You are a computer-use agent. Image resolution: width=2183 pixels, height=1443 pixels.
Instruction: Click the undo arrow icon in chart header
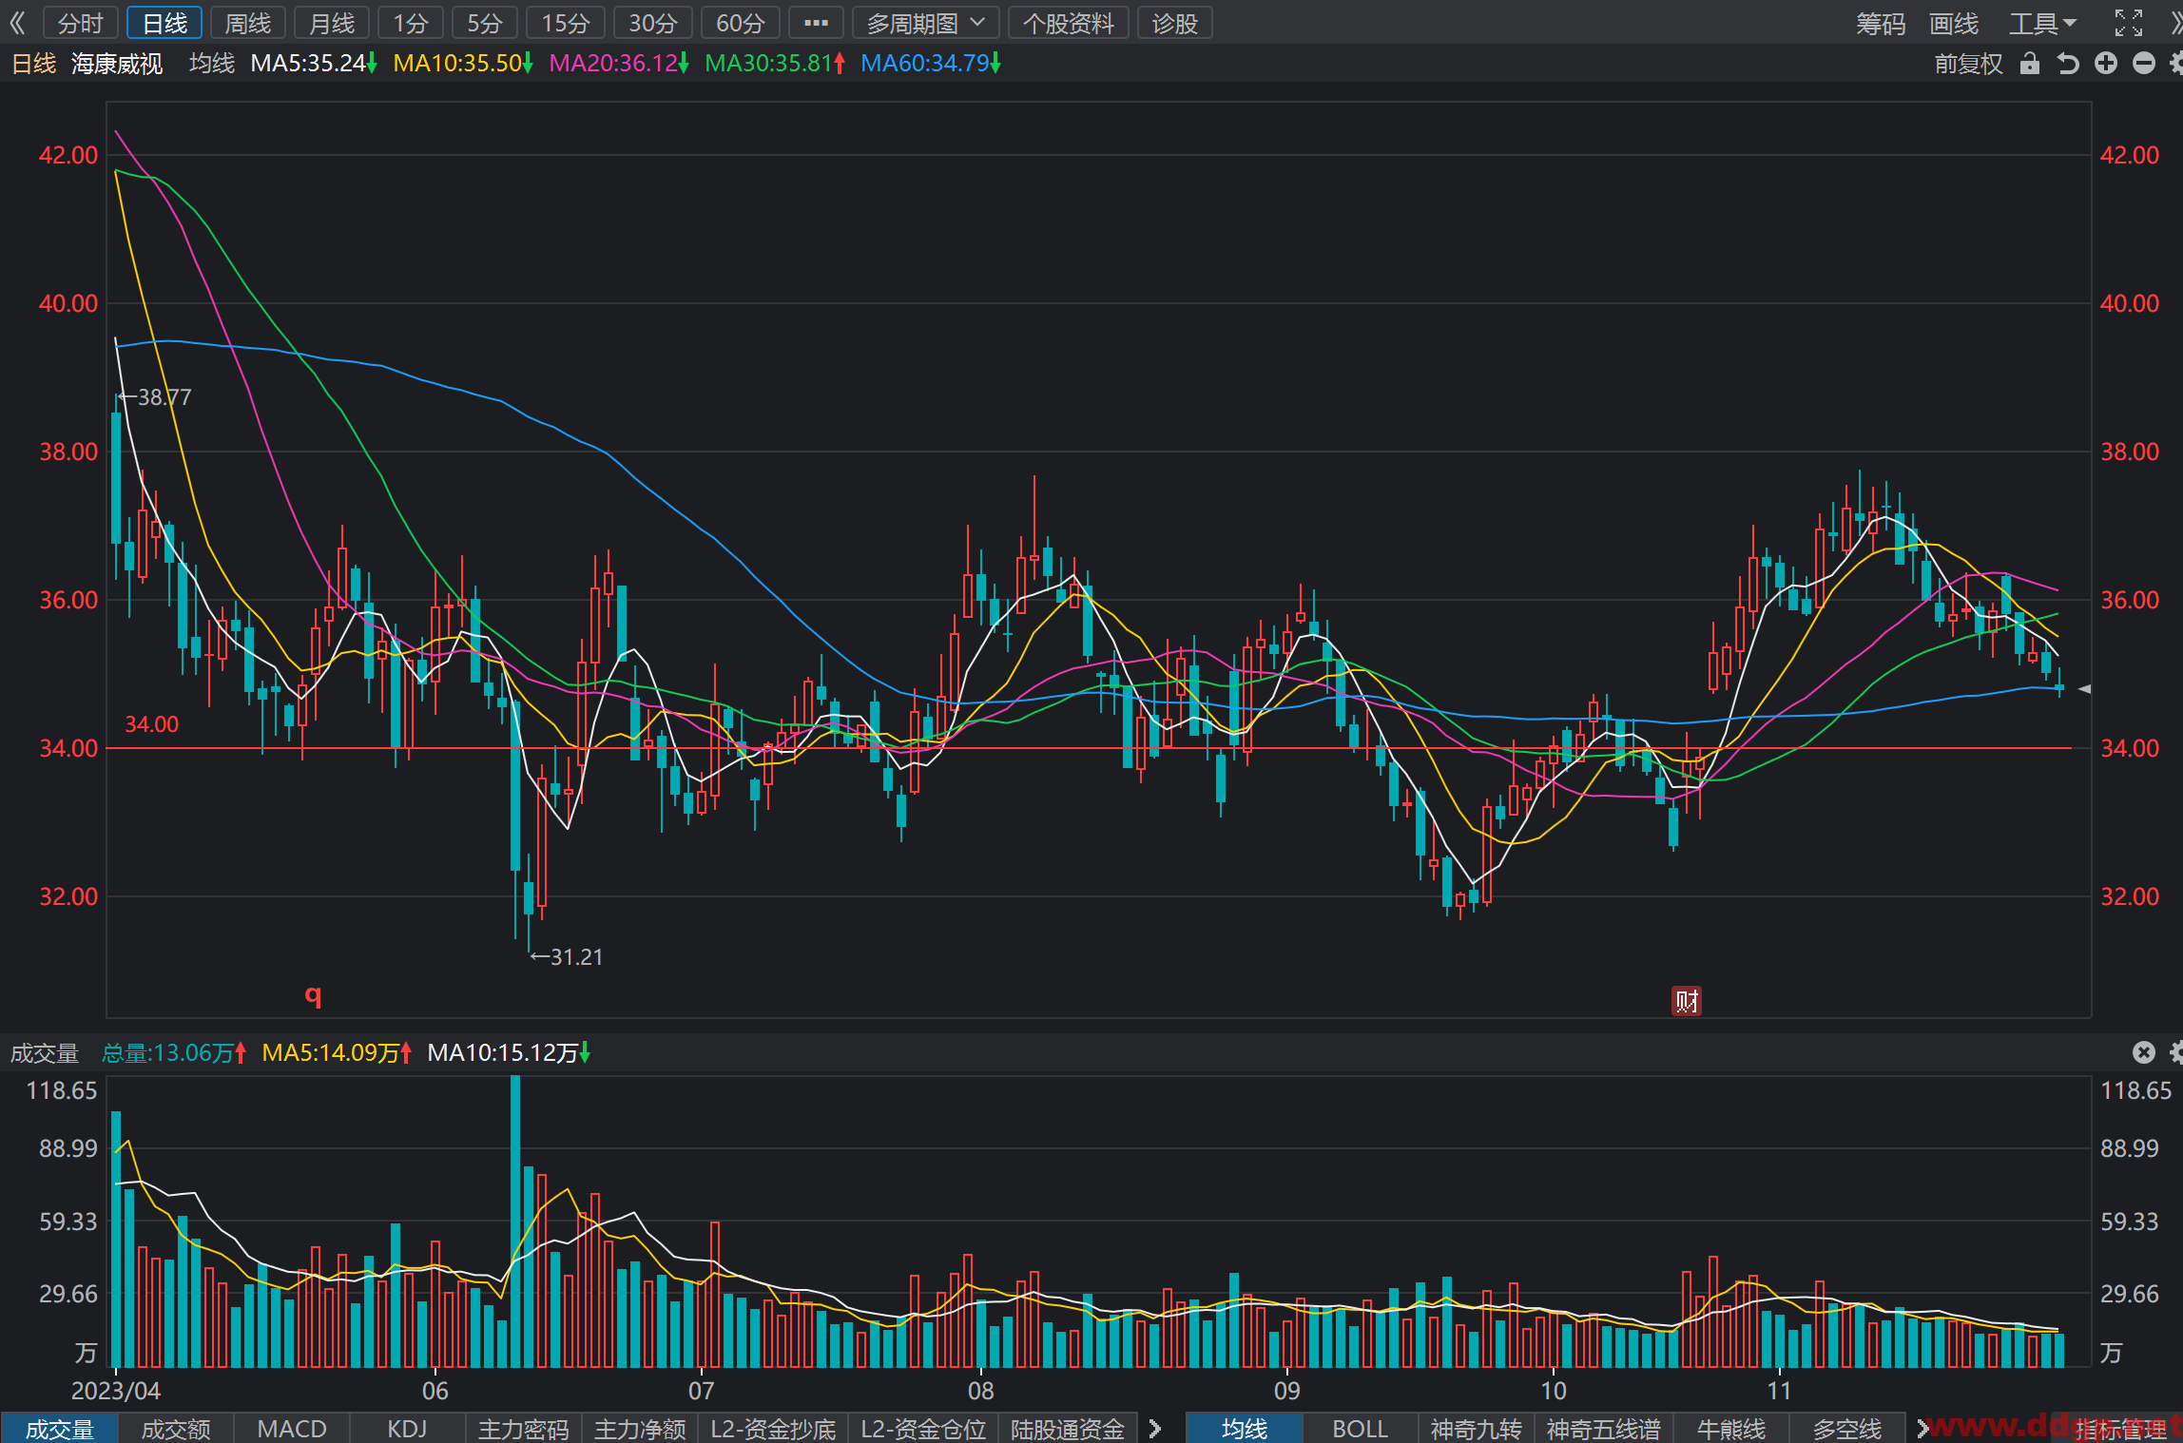click(x=2068, y=64)
